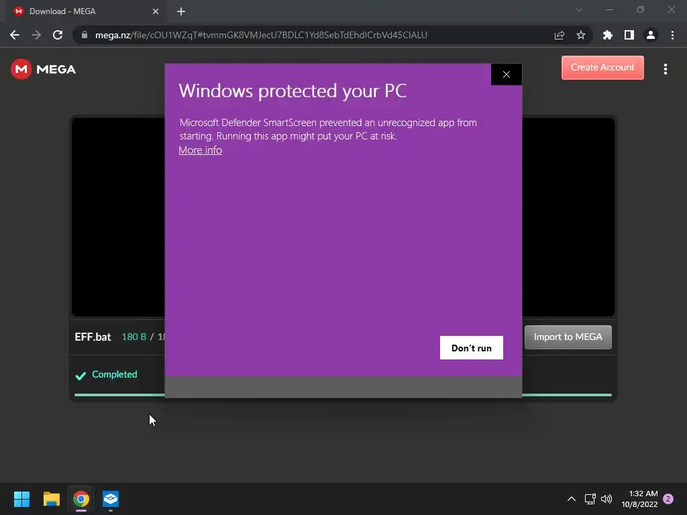
Task: Reload the MEGA page
Action: point(58,35)
